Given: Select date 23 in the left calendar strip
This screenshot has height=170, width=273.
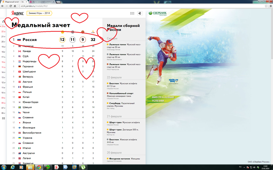Looking at the screenshot, I should click(x=3, y=27).
